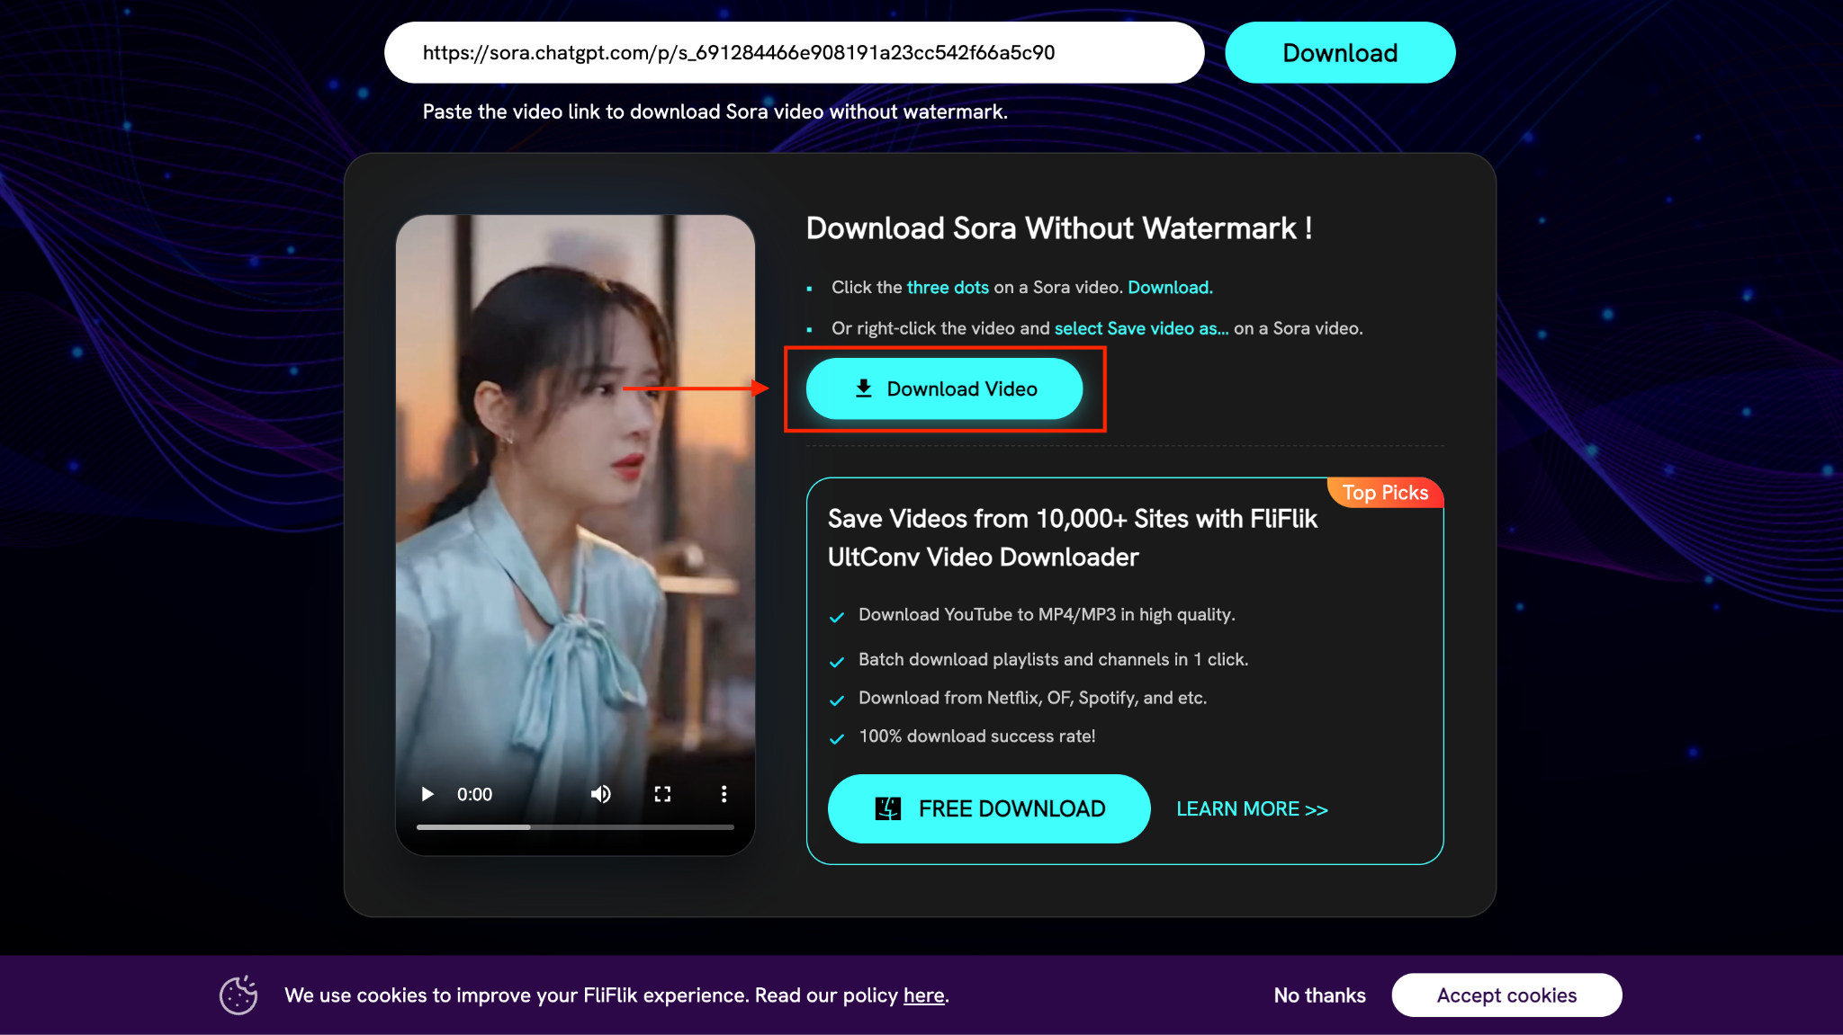This screenshot has width=1843, height=1035.
Task: Click the play triangle icon
Action: point(427,794)
